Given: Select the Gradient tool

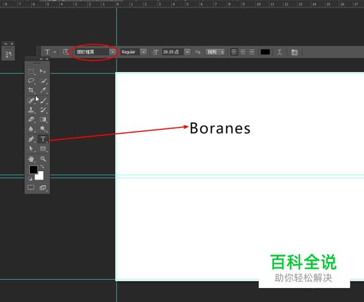Looking at the screenshot, I should pyautogui.click(x=43, y=119).
